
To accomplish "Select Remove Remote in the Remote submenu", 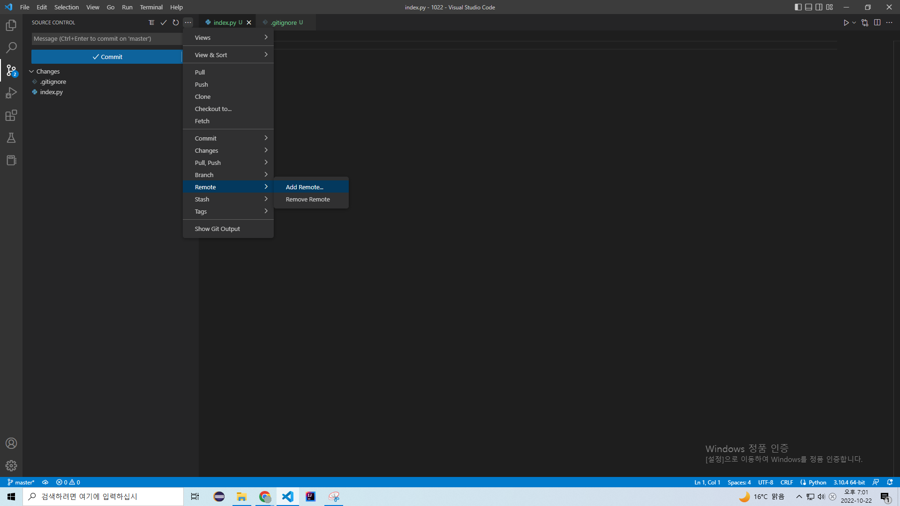I will (311, 199).
